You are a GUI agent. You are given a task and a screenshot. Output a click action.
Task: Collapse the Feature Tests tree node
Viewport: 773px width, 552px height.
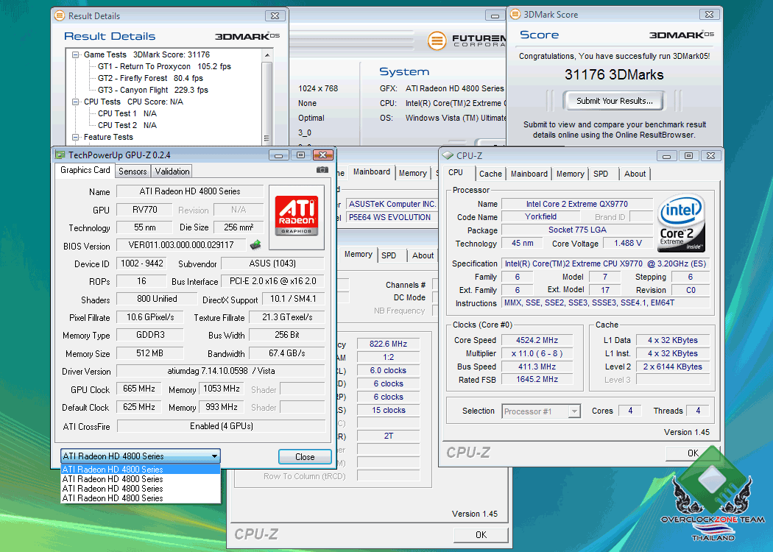point(75,138)
